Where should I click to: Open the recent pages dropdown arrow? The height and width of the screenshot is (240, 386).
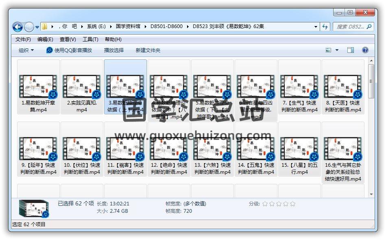[37, 27]
